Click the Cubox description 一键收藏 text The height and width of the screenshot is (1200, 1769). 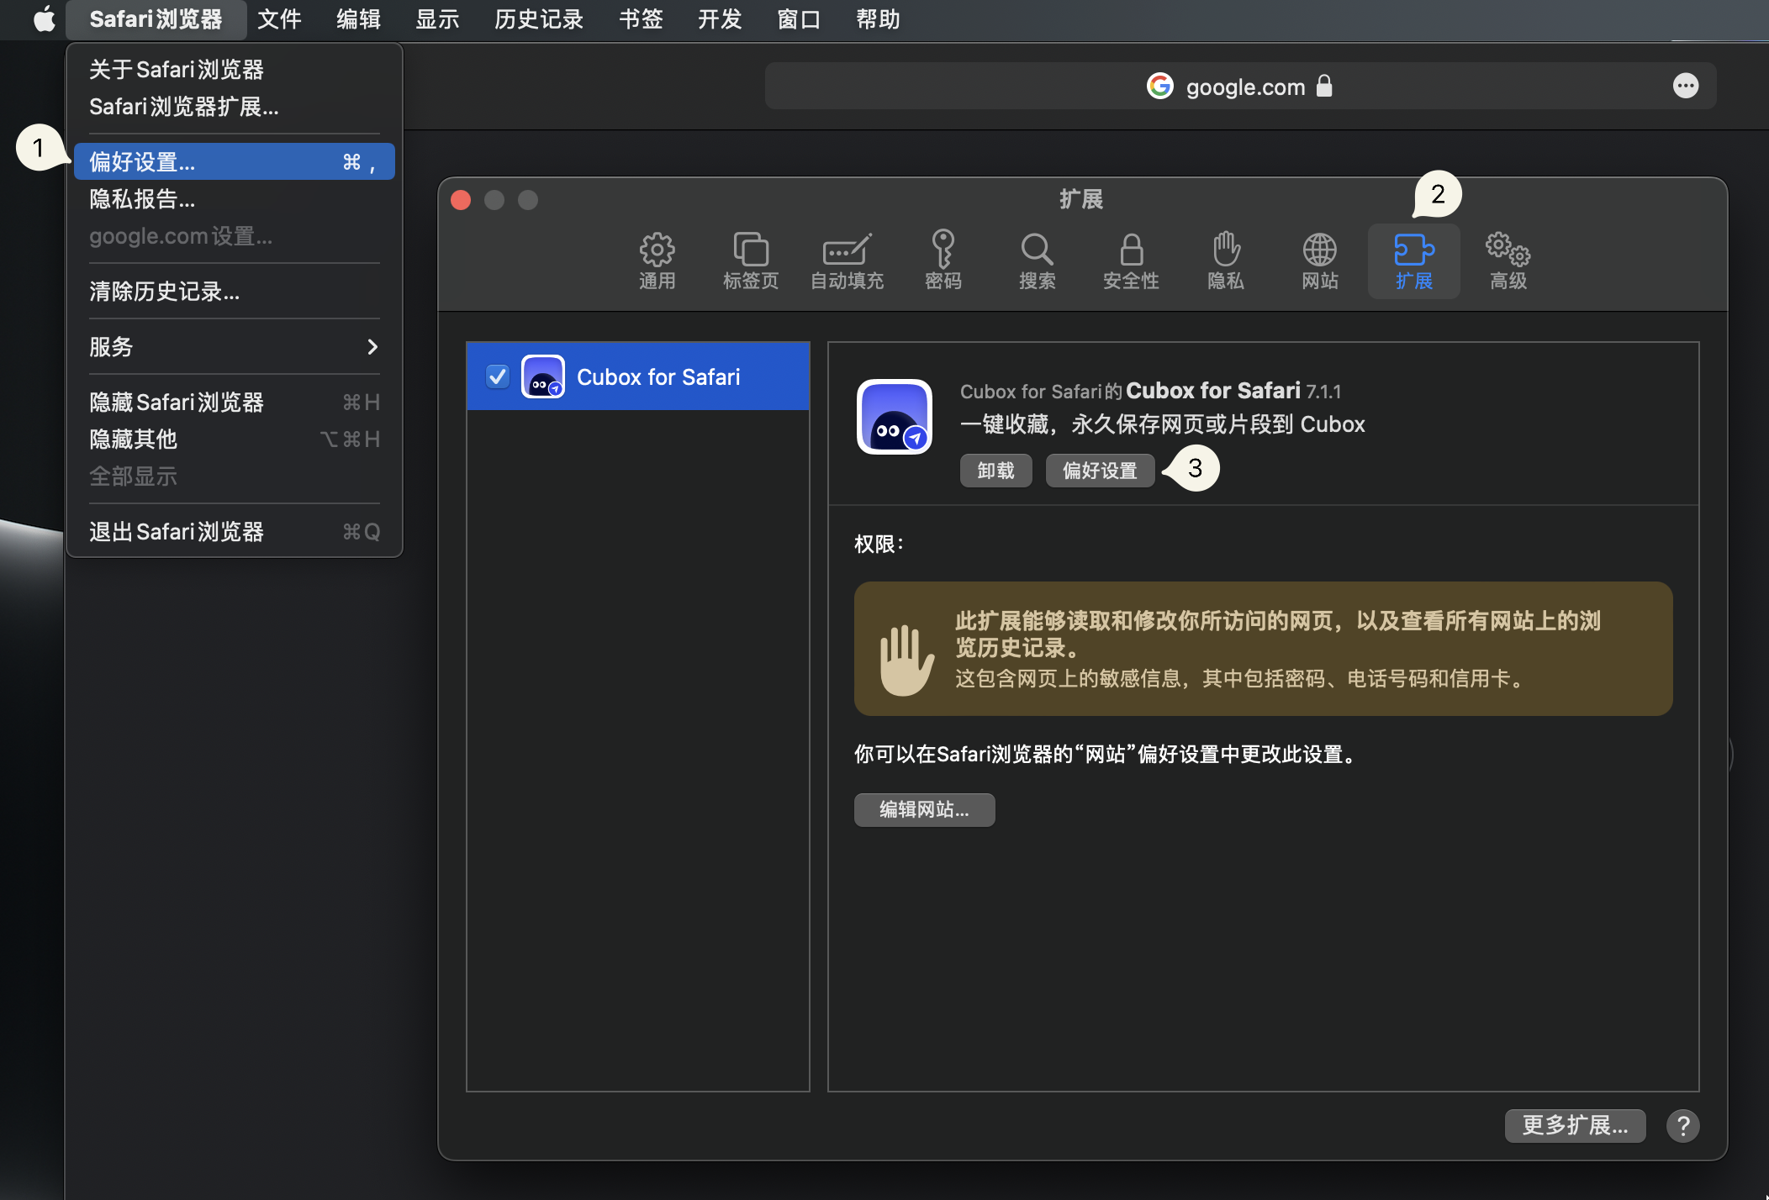point(1162,424)
